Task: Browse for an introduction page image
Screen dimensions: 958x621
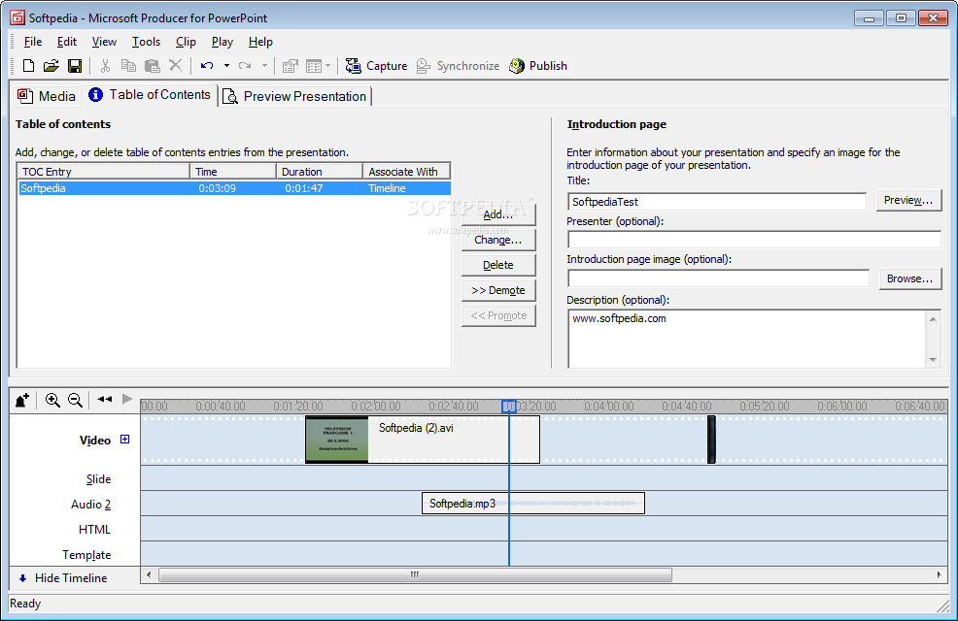Action: (910, 278)
